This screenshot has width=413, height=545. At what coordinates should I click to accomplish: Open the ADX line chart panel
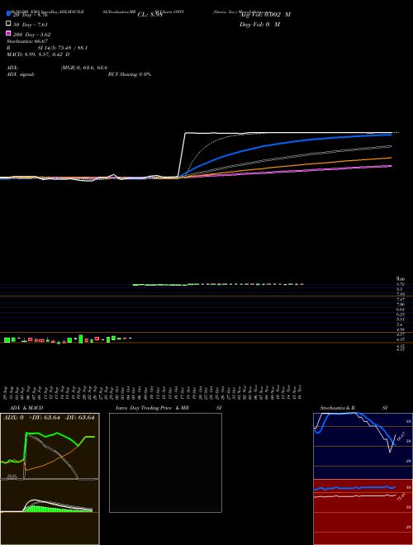(x=50, y=446)
